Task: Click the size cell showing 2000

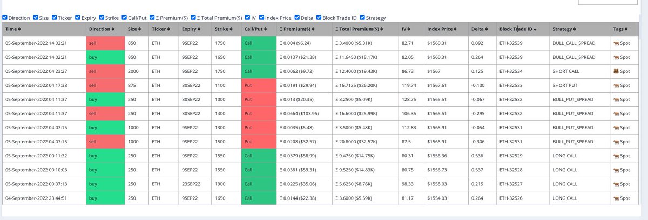Action: [136, 71]
